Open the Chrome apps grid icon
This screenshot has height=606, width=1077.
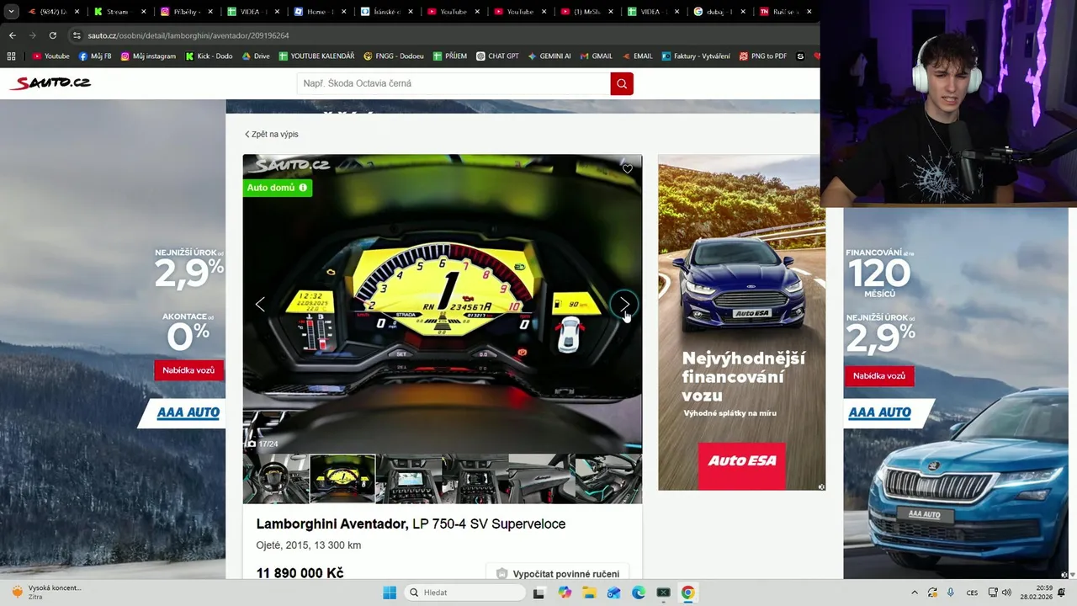[x=11, y=56]
